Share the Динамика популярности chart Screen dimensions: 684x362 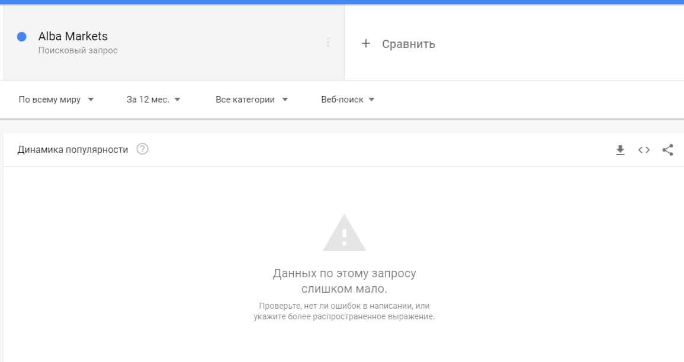(x=667, y=150)
